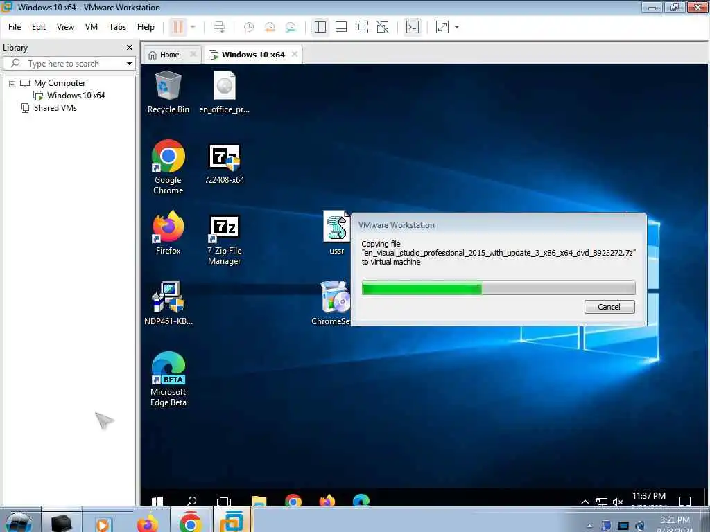Open Firefox on the host taskbar
The height and width of the screenshot is (532, 710).
click(x=148, y=522)
